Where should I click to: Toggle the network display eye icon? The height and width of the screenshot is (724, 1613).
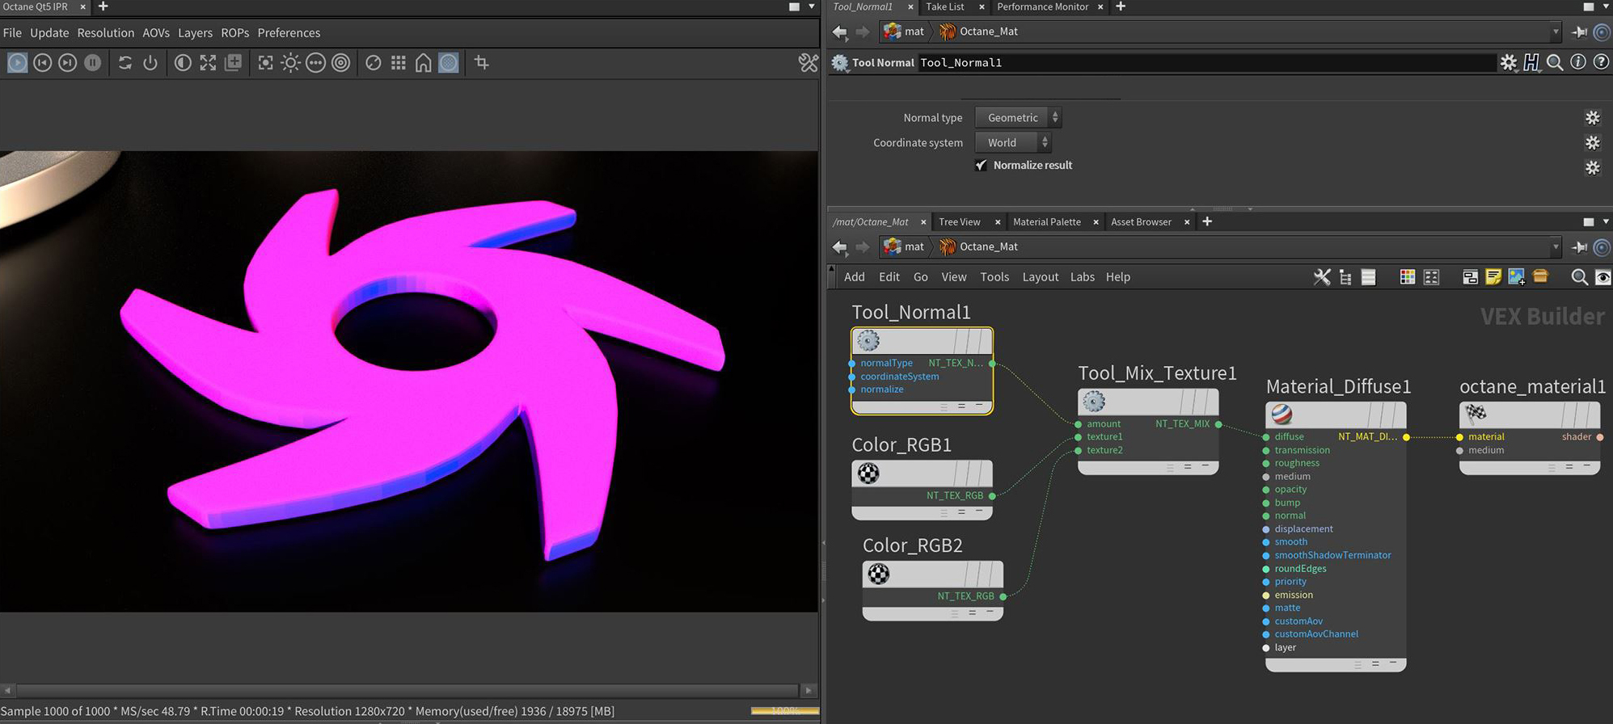click(1602, 277)
